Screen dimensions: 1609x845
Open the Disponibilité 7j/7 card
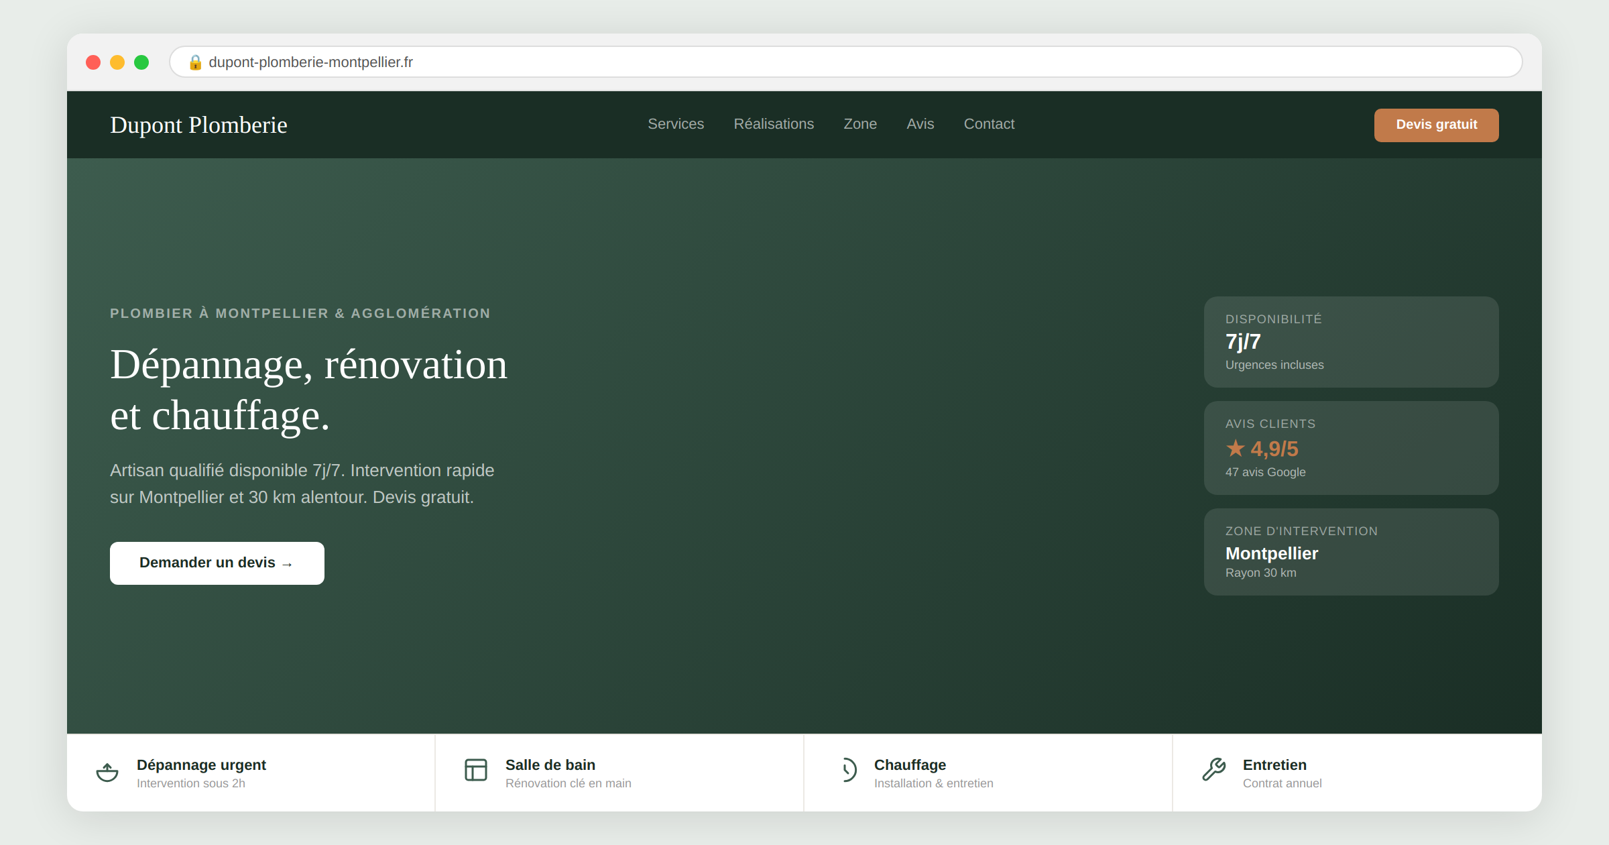click(x=1351, y=342)
